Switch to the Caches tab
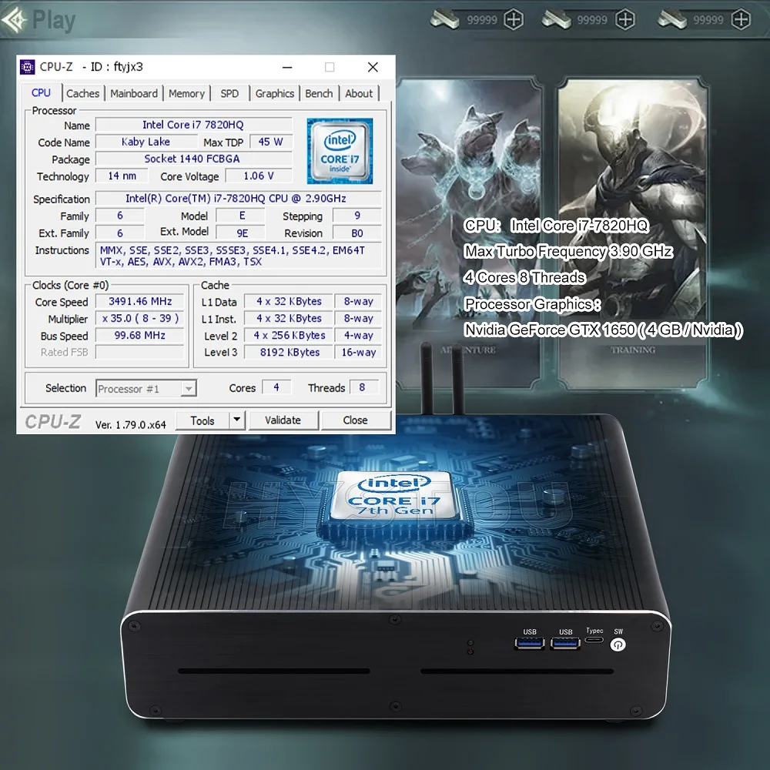Image resolution: width=770 pixels, height=770 pixels. (82, 93)
